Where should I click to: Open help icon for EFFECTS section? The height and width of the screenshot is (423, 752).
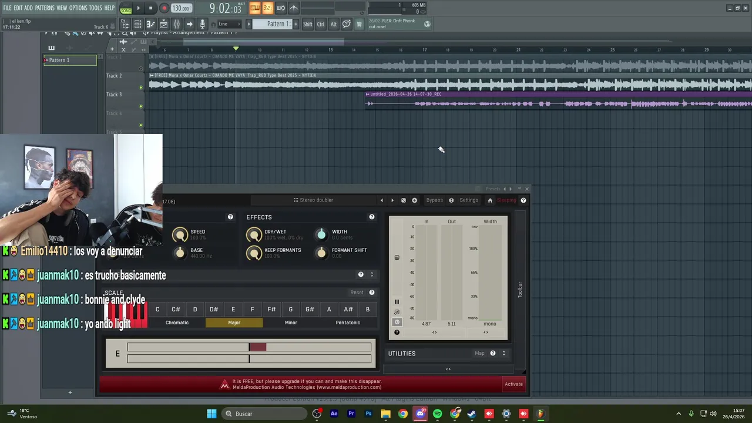(x=371, y=217)
